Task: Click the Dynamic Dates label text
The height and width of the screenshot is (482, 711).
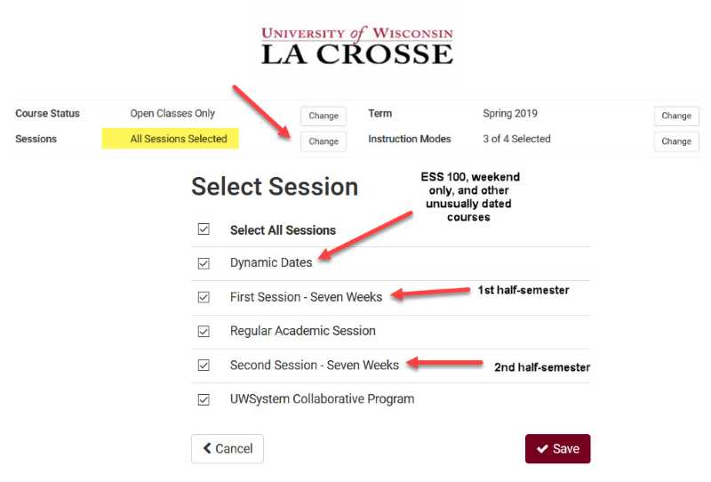Action: pyautogui.click(x=271, y=262)
